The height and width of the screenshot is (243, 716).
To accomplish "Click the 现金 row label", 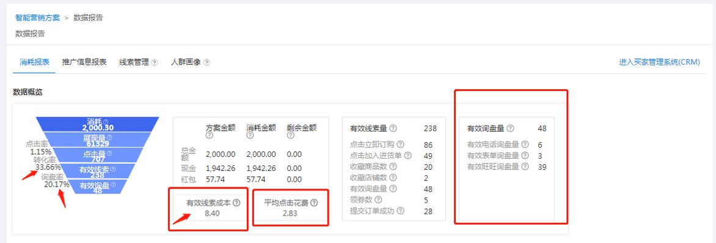I will click(x=189, y=169).
